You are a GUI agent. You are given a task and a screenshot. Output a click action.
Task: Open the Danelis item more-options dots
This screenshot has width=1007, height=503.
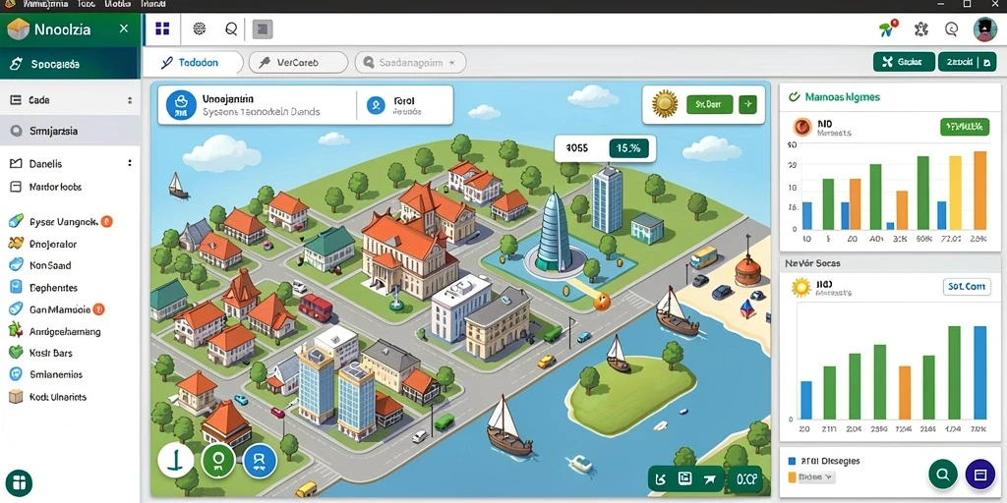130,164
